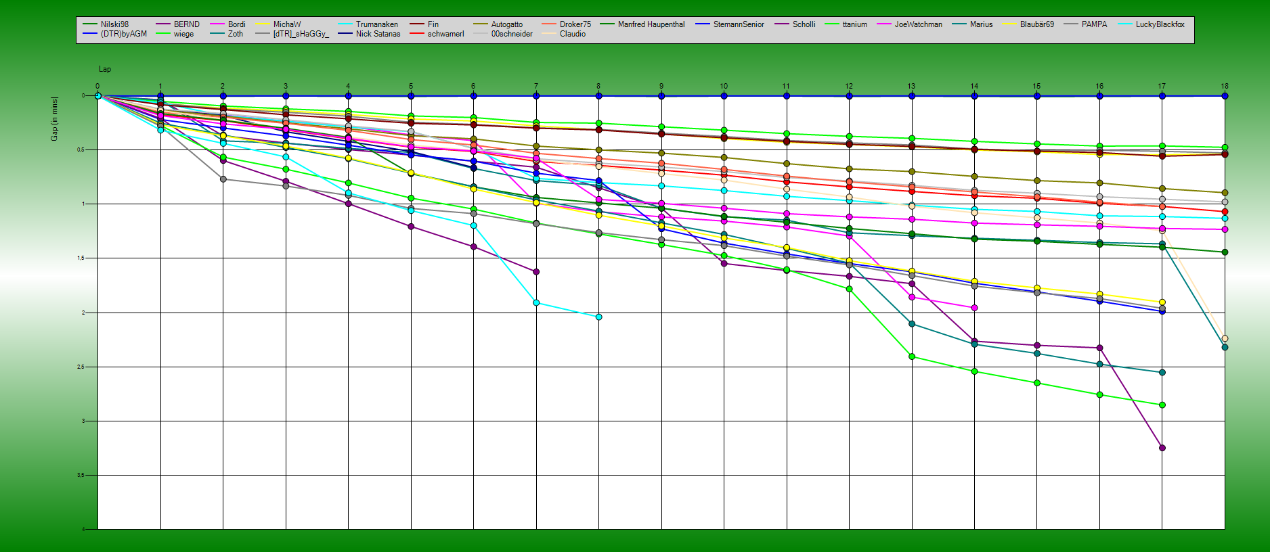The height and width of the screenshot is (552, 1270).
Task: Click the Manfred Haupenthal legend entry
Action: click(642, 24)
